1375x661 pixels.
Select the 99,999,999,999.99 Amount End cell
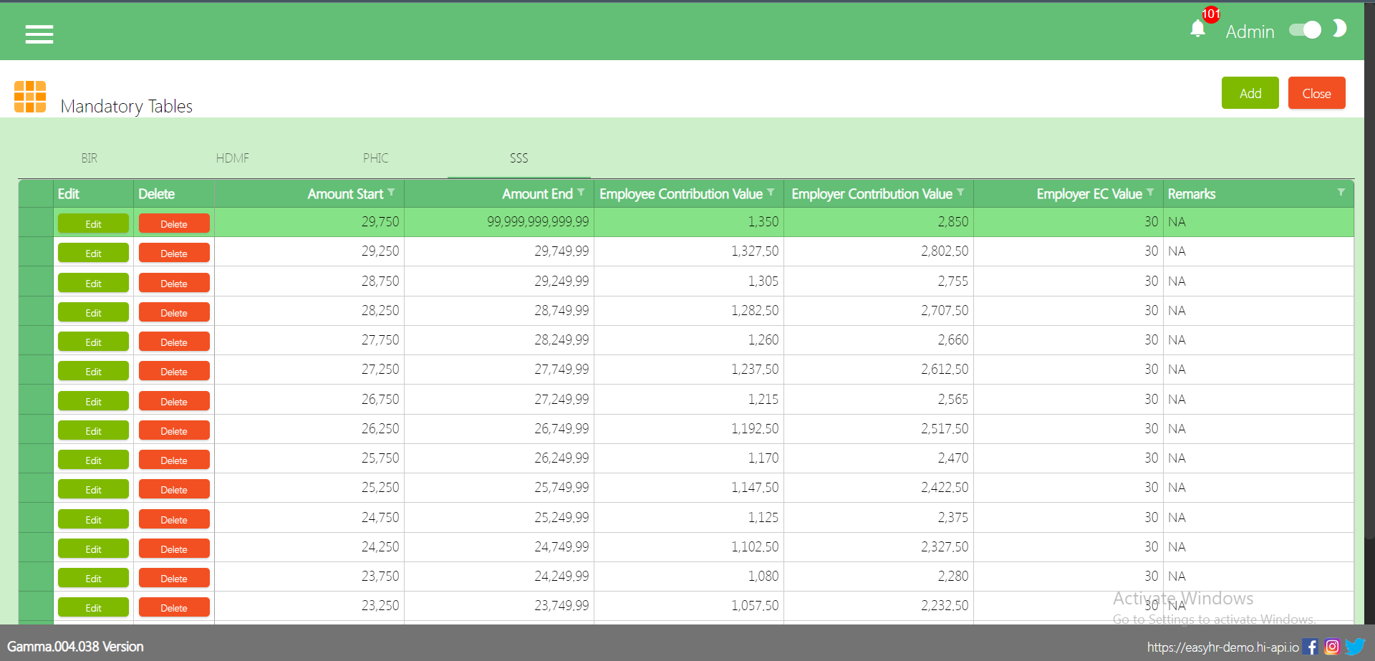(499, 222)
